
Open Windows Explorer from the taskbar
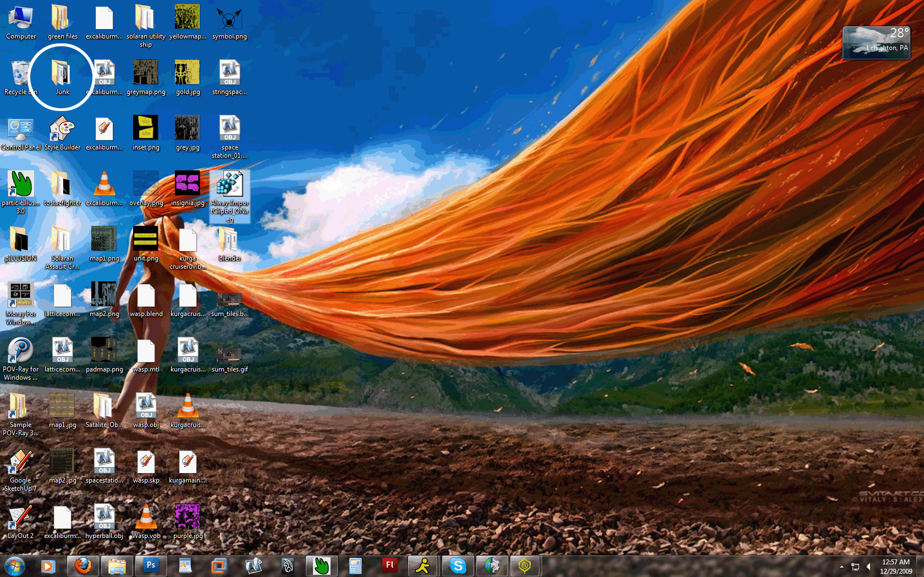117,566
